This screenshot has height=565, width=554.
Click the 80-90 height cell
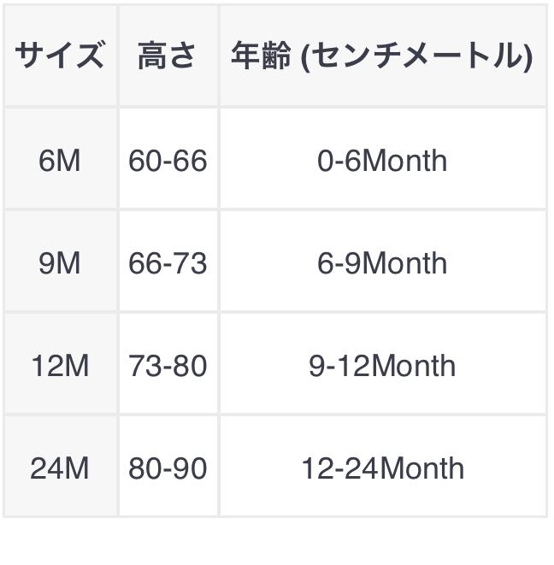[x=168, y=468]
